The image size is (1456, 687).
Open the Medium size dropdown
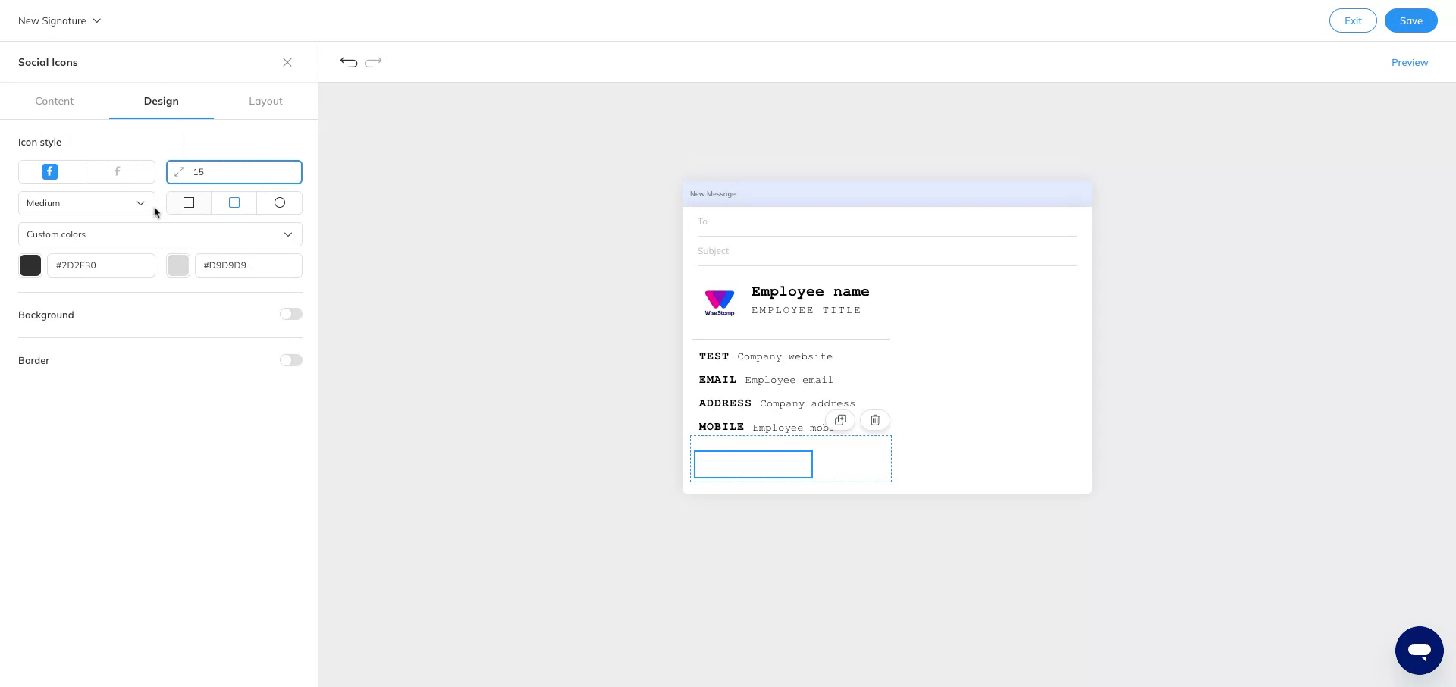coord(86,203)
